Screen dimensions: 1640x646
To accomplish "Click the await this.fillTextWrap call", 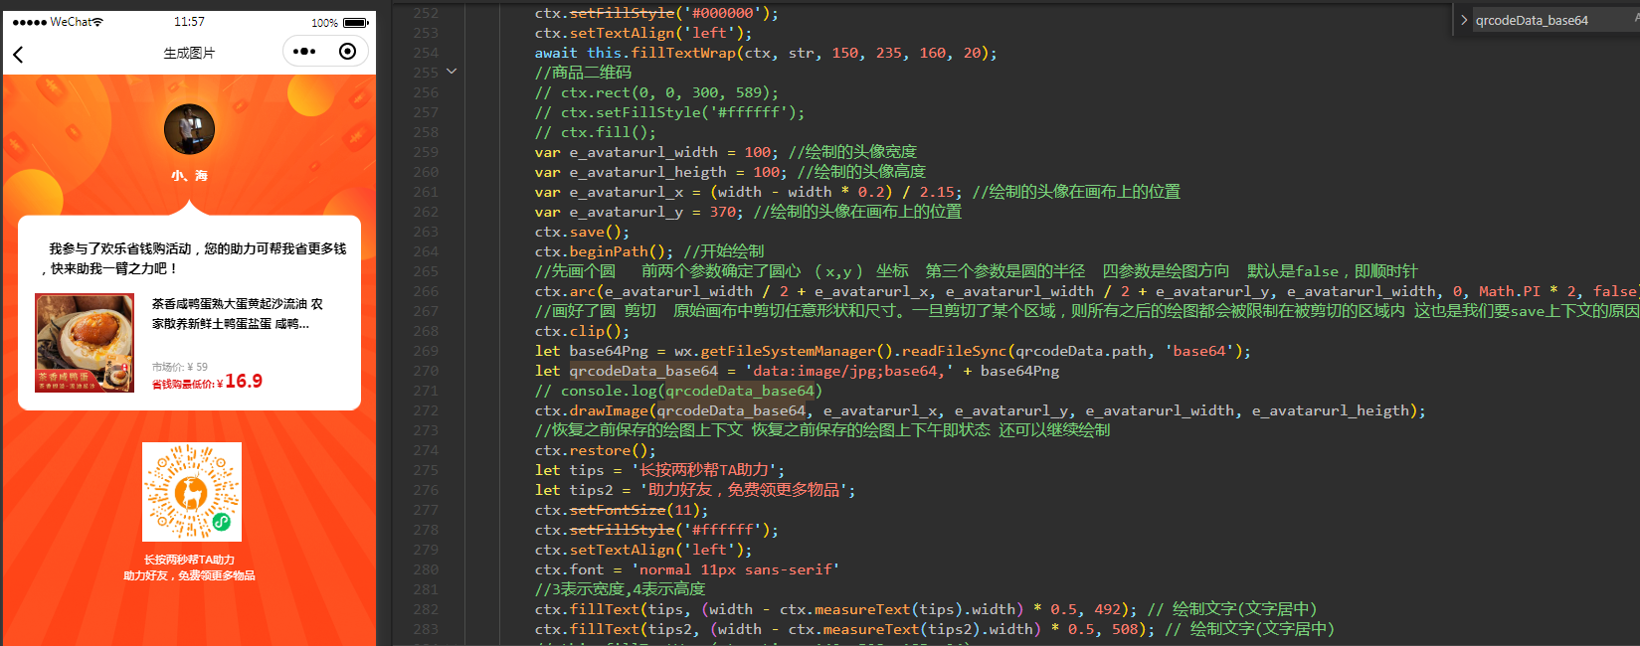I will pyautogui.click(x=765, y=53).
